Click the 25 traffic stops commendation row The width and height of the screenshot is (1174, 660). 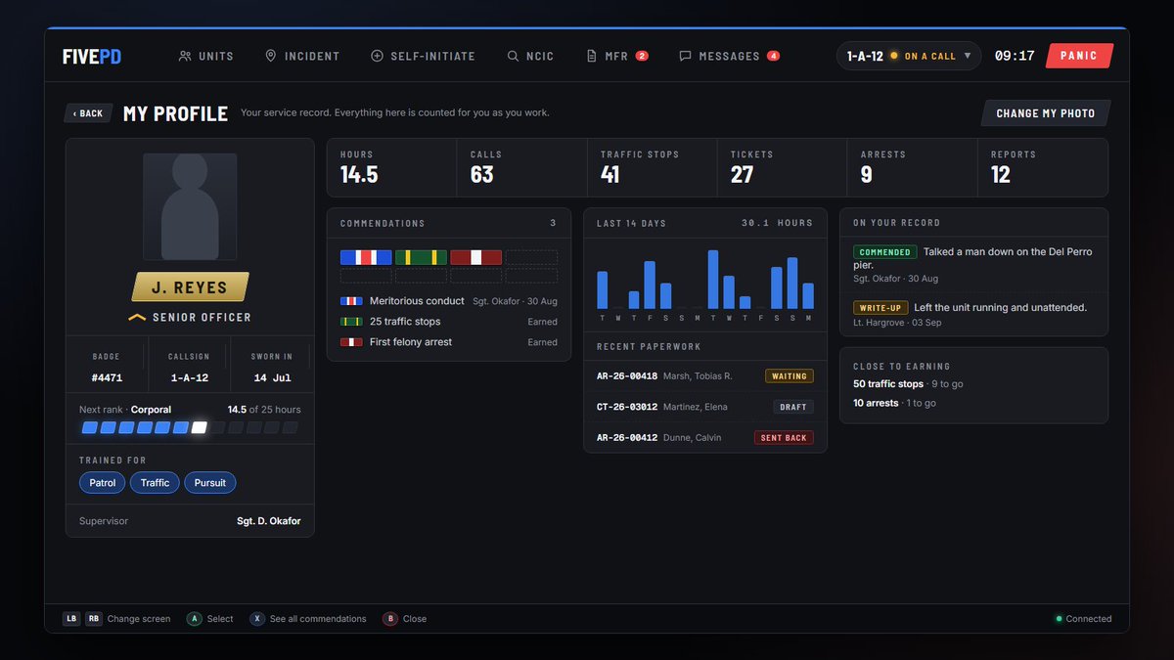click(449, 322)
